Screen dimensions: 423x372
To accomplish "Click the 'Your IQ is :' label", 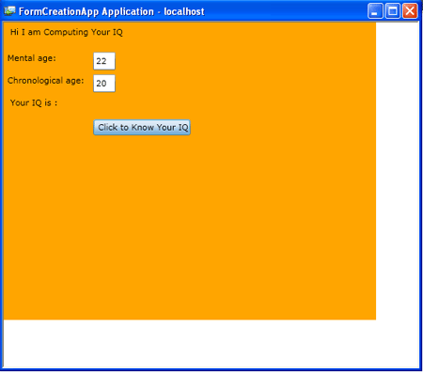I will (x=34, y=103).
